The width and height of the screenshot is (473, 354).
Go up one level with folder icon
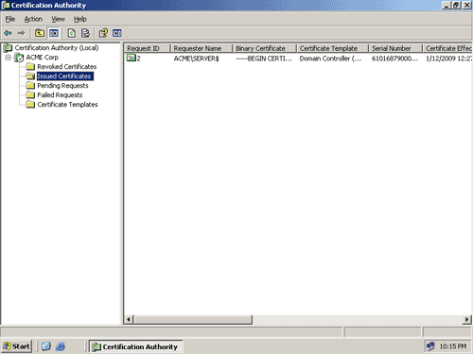tap(40, 33)
